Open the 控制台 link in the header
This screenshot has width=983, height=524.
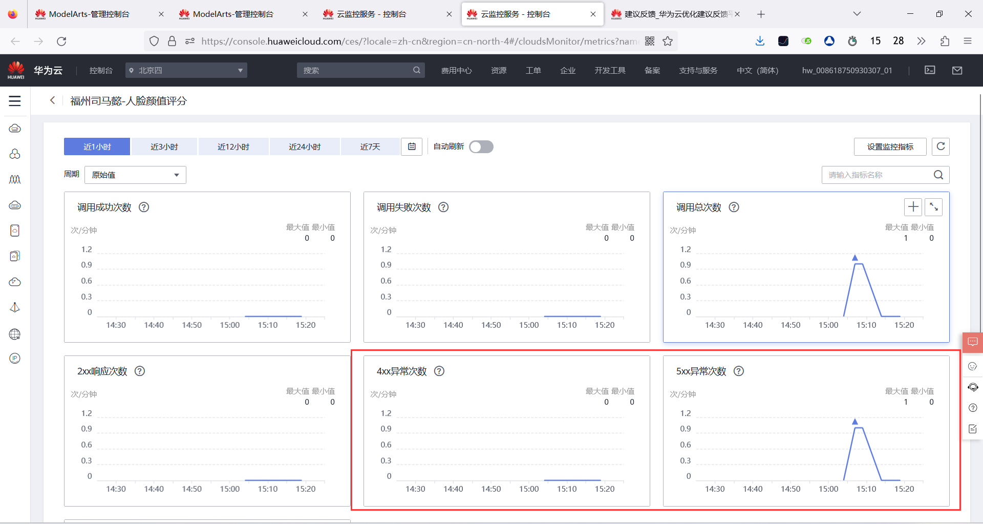coord(101,70)
